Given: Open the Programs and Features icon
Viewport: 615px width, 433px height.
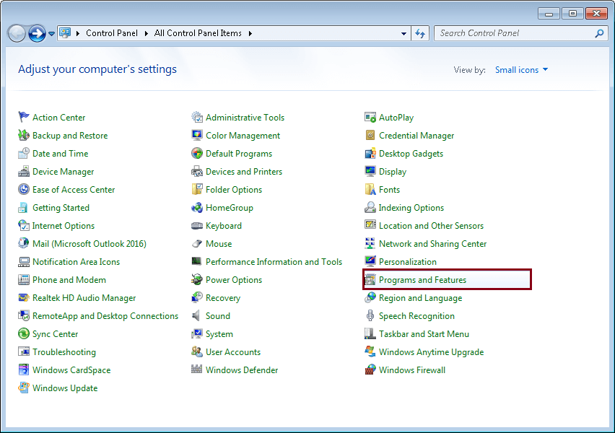Looking at the screenshot, I should pos(370,279).
